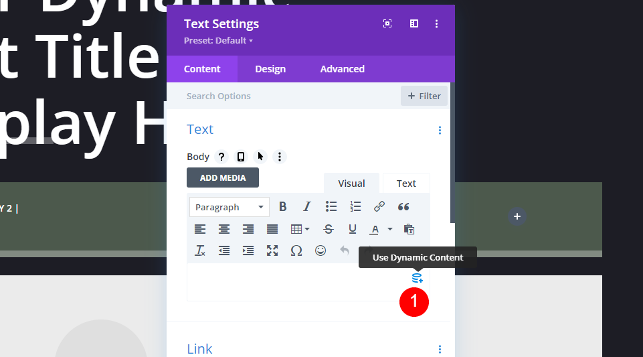
Task: Click the insert link icon
Action: coord(379,206)
